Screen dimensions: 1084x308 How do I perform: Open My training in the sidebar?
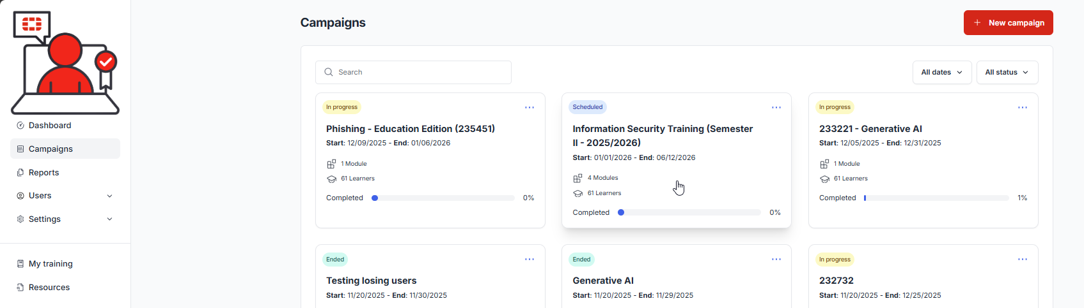[65, 263]
